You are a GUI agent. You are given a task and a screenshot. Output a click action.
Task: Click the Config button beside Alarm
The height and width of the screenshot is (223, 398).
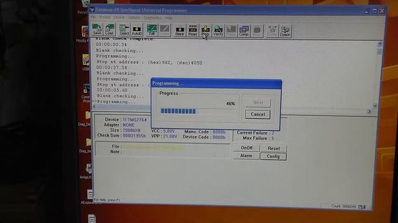click(x=273, y=157)
